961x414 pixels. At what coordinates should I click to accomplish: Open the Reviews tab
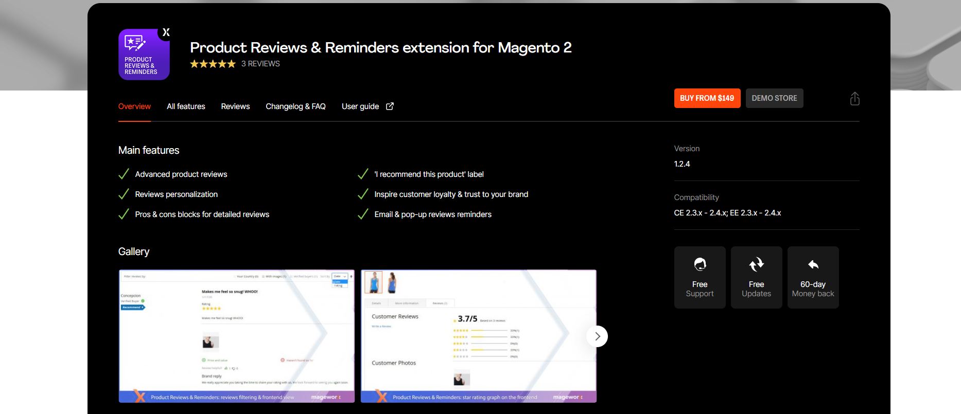tap(235, 106)
